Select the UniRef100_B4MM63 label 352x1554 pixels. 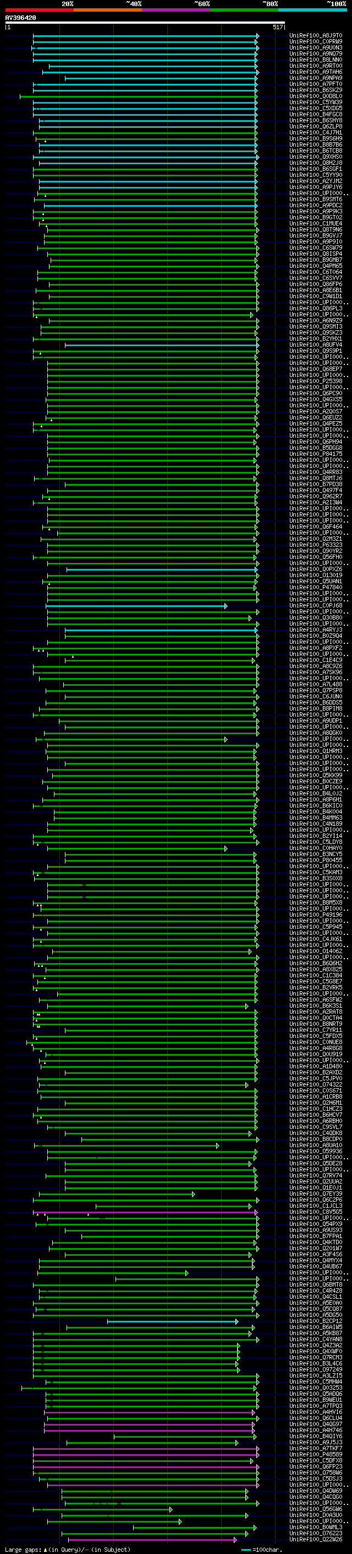pyautogui.click(x=316, y=818)
